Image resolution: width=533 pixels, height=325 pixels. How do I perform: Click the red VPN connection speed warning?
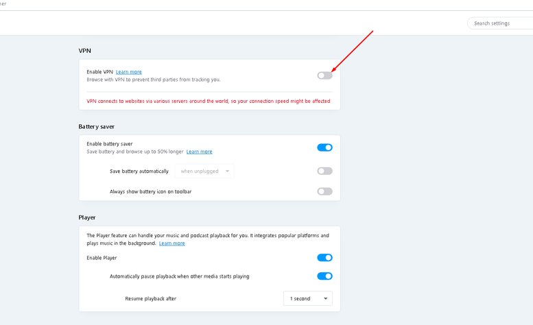209,101
